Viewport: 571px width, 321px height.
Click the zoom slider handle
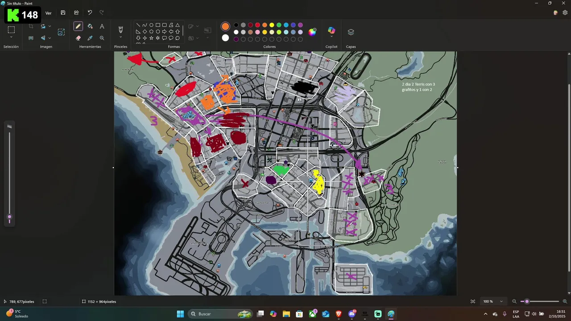tap(527, 301)
